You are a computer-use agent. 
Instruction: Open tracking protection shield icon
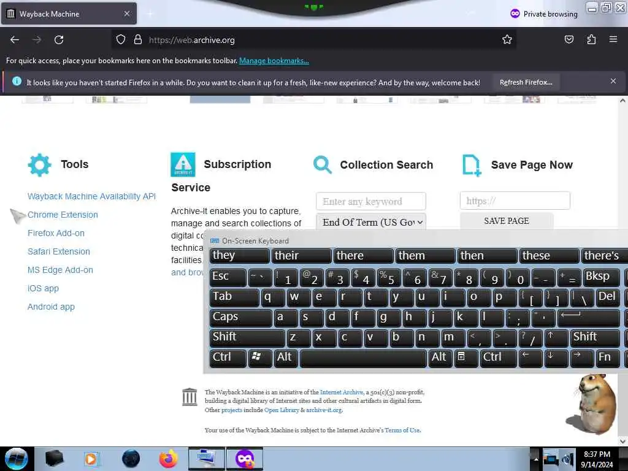click(121, 40)
